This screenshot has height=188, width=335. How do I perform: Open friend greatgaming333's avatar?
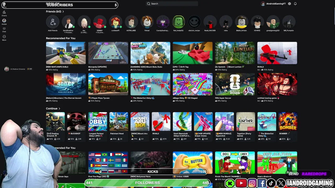(x=273, y=22)
